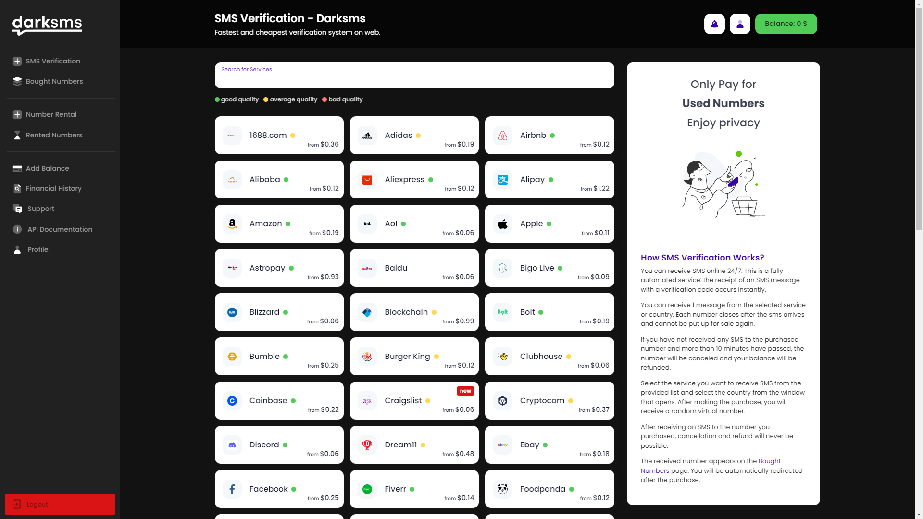Click the green Balance button
This screenshot has height=519, width=923.
point(786,24)
